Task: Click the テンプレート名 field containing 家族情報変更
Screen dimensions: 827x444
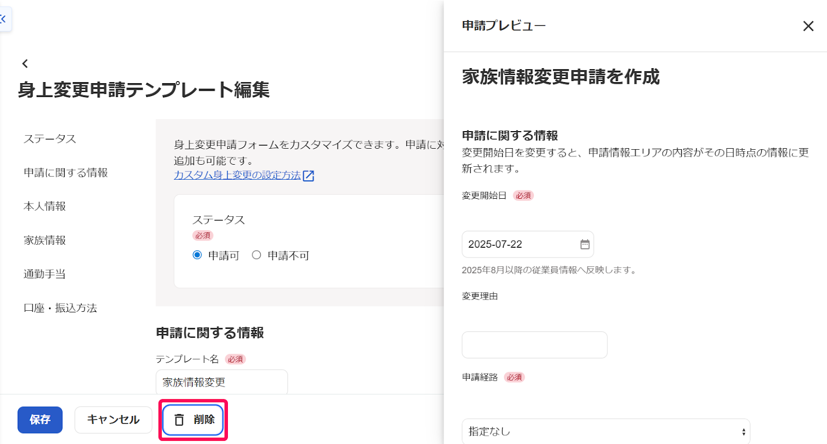Action: point(222,382)
